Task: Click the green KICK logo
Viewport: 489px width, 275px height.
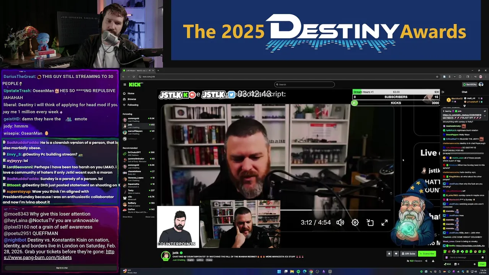Action: coord(136,85)
